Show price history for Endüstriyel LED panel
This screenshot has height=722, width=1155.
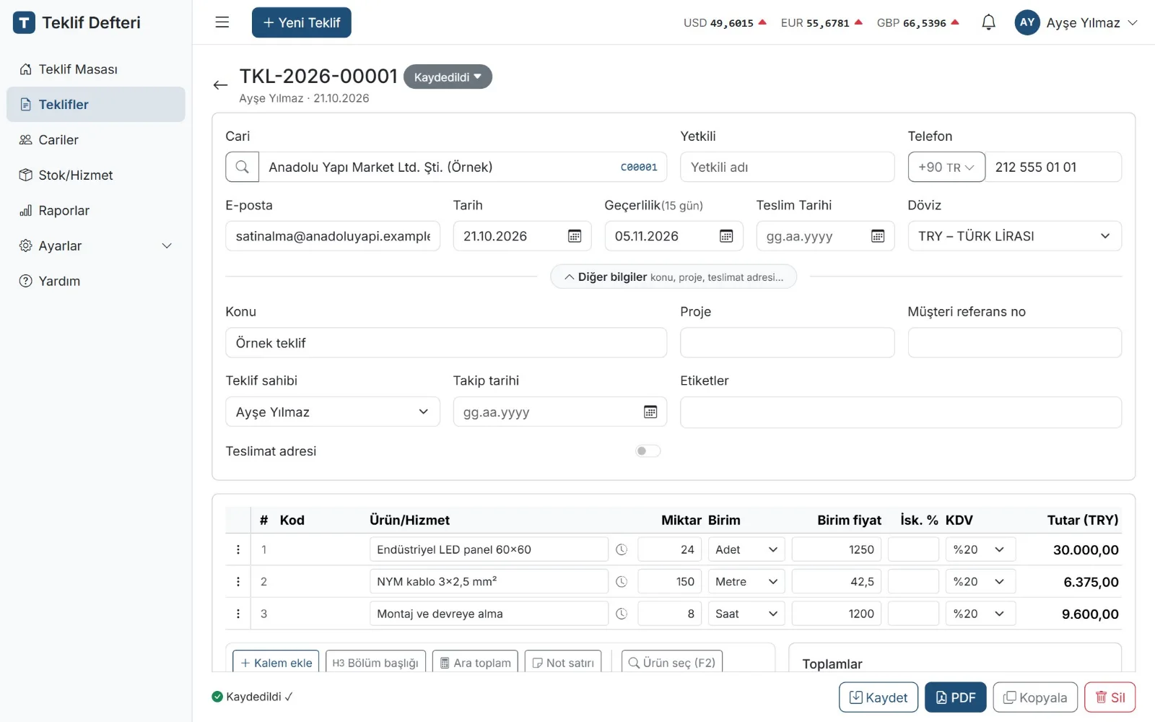click(x=622, y=549)
